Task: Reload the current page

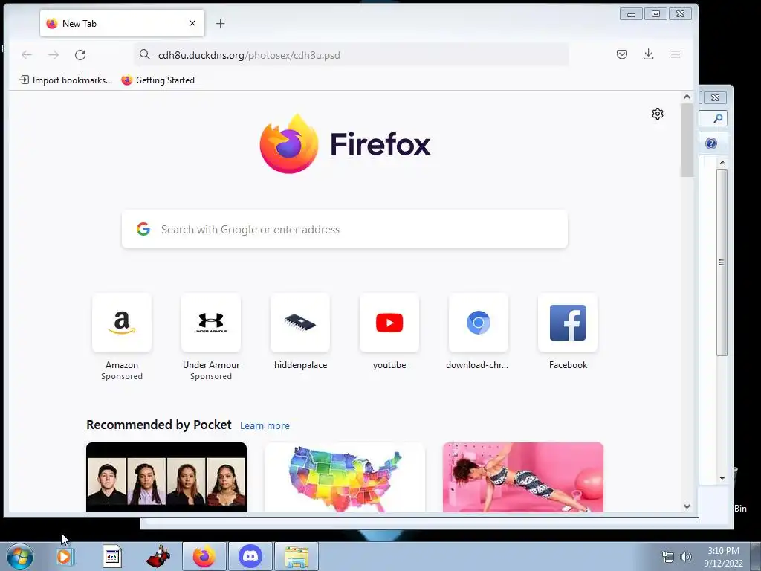Action: pyautogui.click(x=80, y=55)
